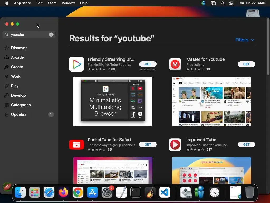This screenshot has height=203, width=270.
Task: Open the Apple menu
Action: pyautogui.click(x=7, y=3)
